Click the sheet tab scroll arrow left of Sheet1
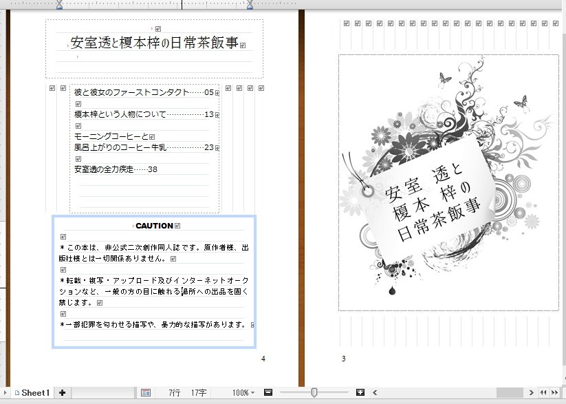 (x=5, y=392)
